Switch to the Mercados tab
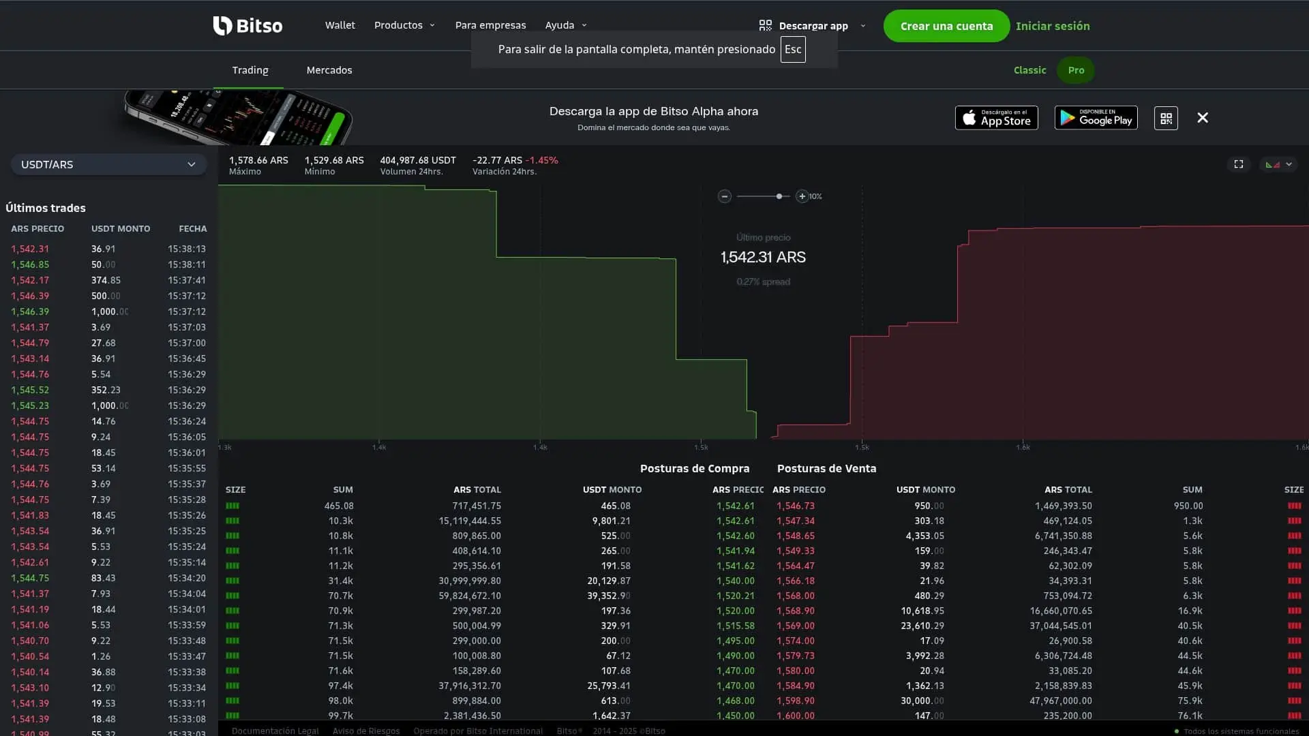This screenshot has width=1309, height=736. tap(329, 70)
